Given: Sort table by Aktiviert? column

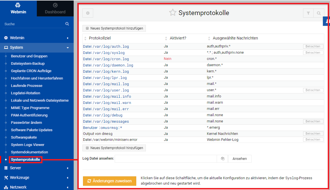Looking at the screenshot, I should (x=178, y=38).
